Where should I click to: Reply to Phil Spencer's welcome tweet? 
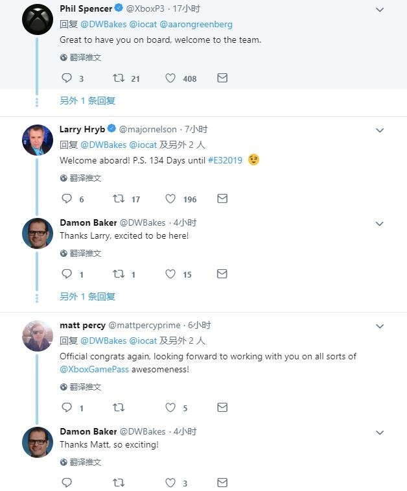pyautogui.click(x=67, y=78)
